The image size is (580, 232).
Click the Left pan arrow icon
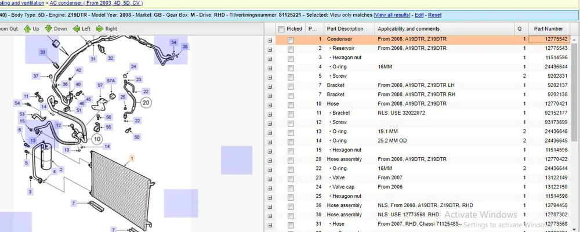point(82,28)
